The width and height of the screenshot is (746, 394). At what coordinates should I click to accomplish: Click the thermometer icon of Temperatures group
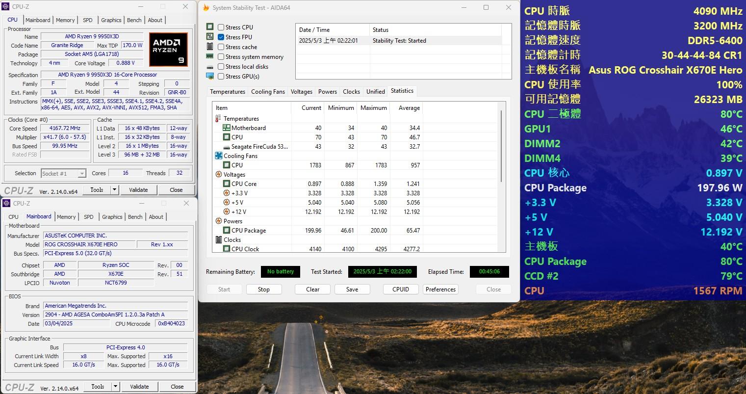click(x=218, y=119)
